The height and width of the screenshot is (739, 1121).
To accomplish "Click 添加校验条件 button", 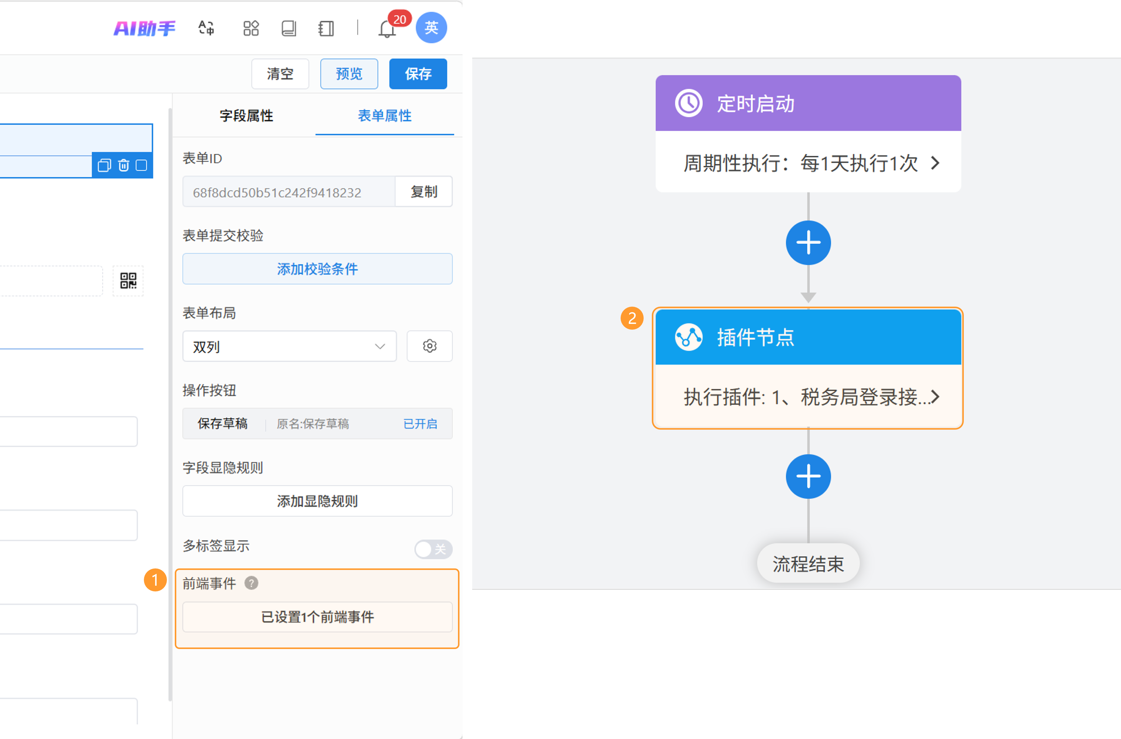I will 317,269.
